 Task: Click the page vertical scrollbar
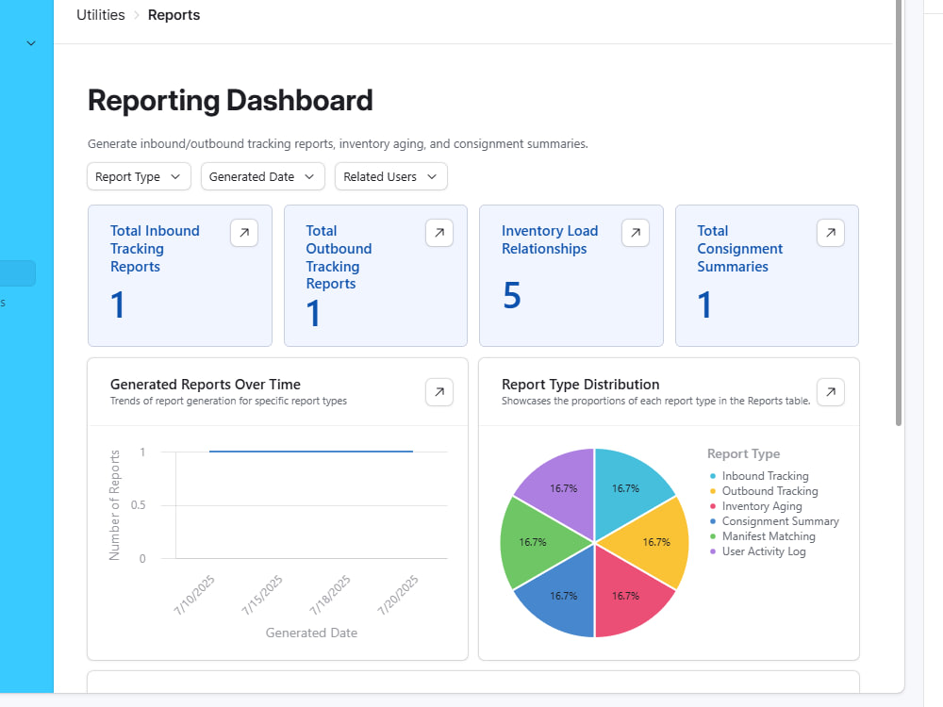[x=899, y=213]
